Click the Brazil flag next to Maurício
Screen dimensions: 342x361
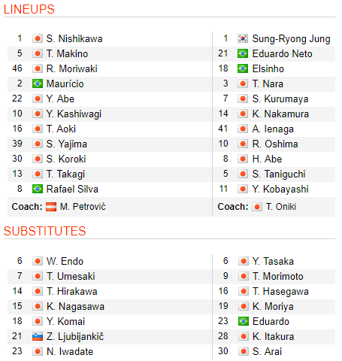coord(38,83)
